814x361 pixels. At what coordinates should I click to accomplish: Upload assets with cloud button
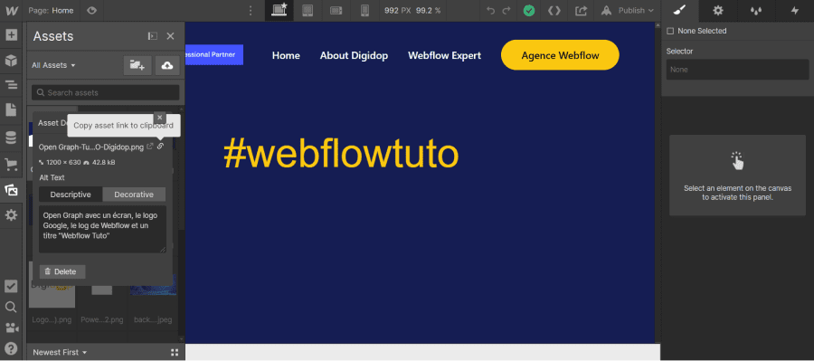click(x=167, y=65)
